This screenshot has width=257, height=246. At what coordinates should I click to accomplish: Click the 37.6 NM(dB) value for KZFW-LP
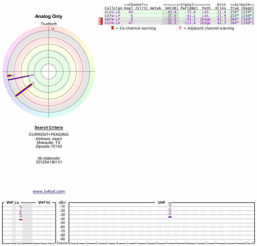[172, 16]
